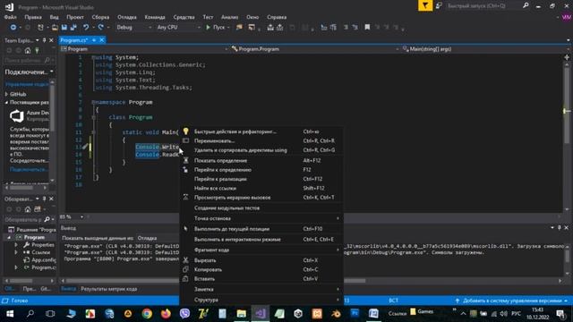This screenshot has width=573, height=322.
Task: Open the Any CPU platform dropdown
Action: pyautogui.click(x=178, y=28)
